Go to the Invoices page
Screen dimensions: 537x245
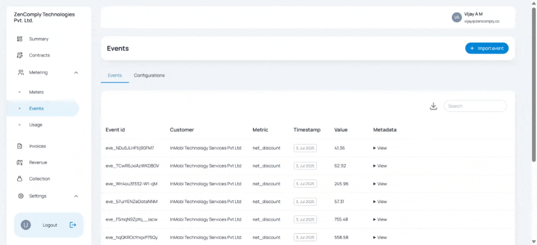(38, 146)
